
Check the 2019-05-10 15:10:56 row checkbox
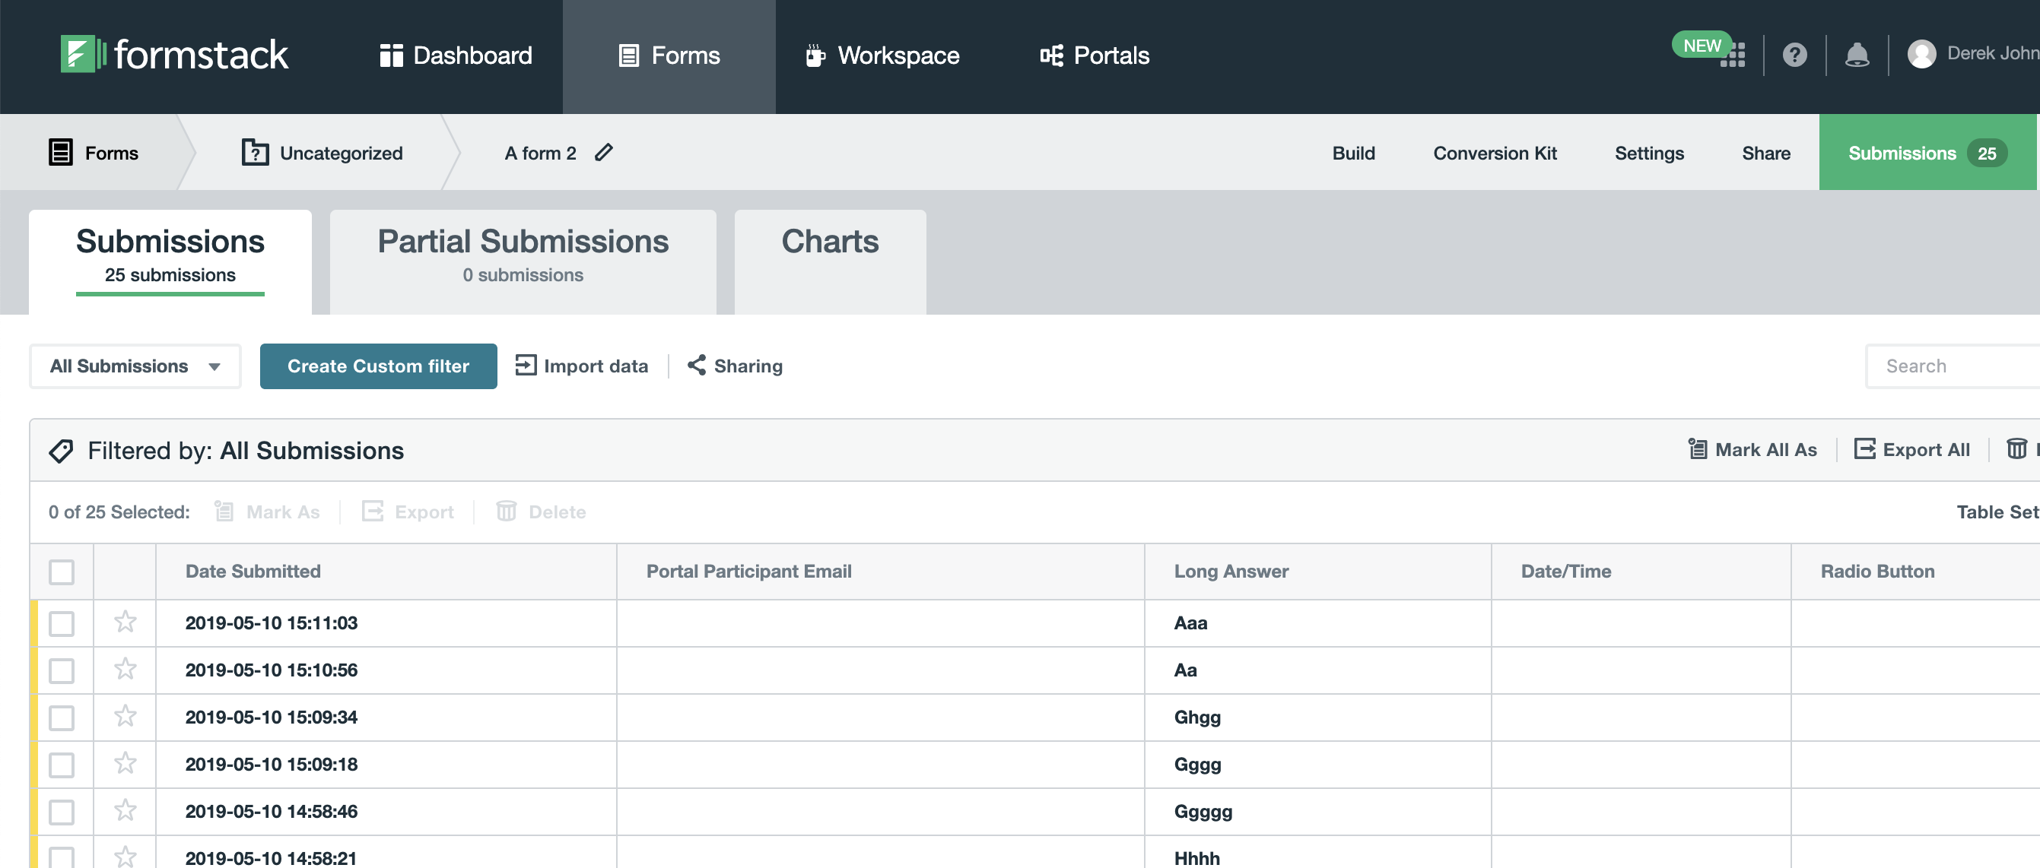[62, 671]
